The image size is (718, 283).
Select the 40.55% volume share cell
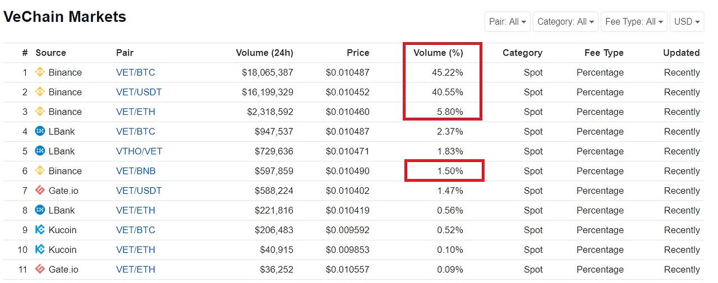[x=447, y=92]
